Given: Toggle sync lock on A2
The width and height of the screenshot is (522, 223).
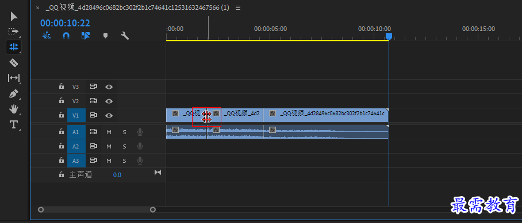Looking at the screenshot, I should coord(94,146).
